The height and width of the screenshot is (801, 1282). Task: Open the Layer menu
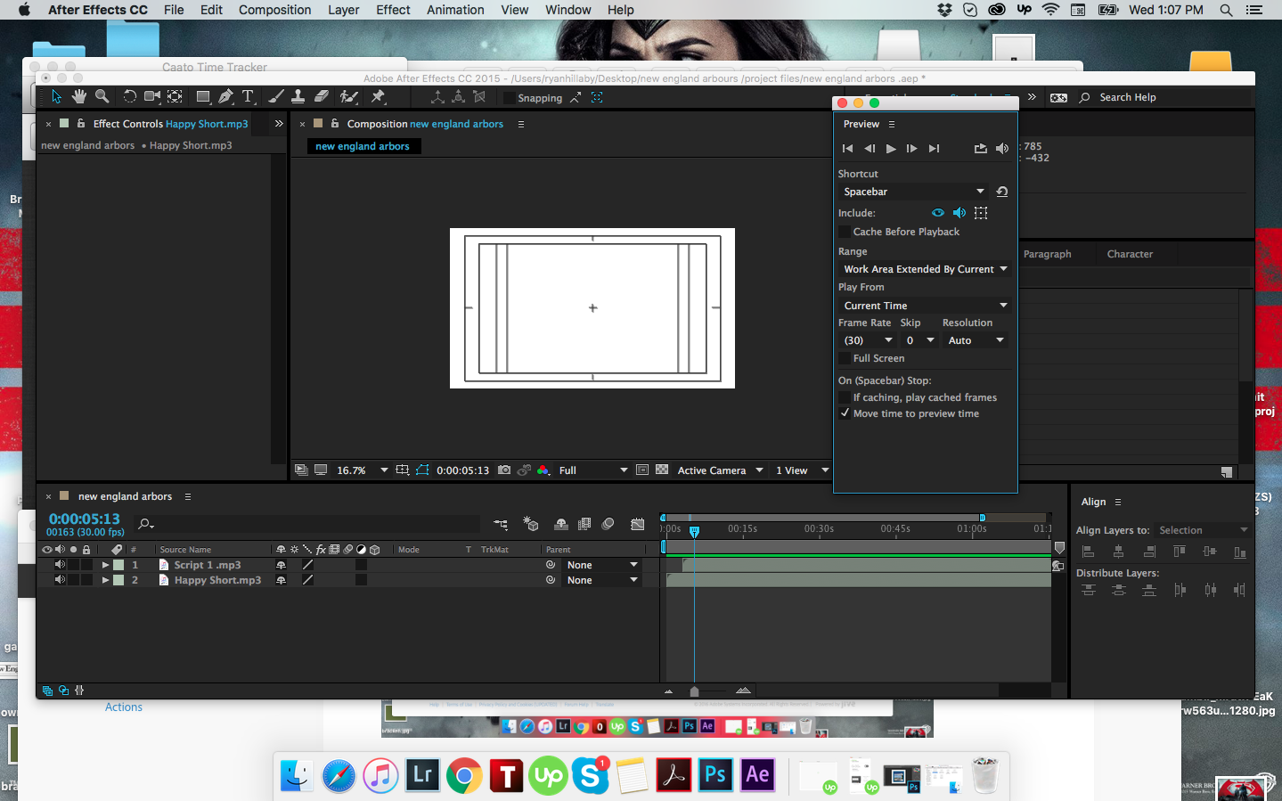[343, 10]
